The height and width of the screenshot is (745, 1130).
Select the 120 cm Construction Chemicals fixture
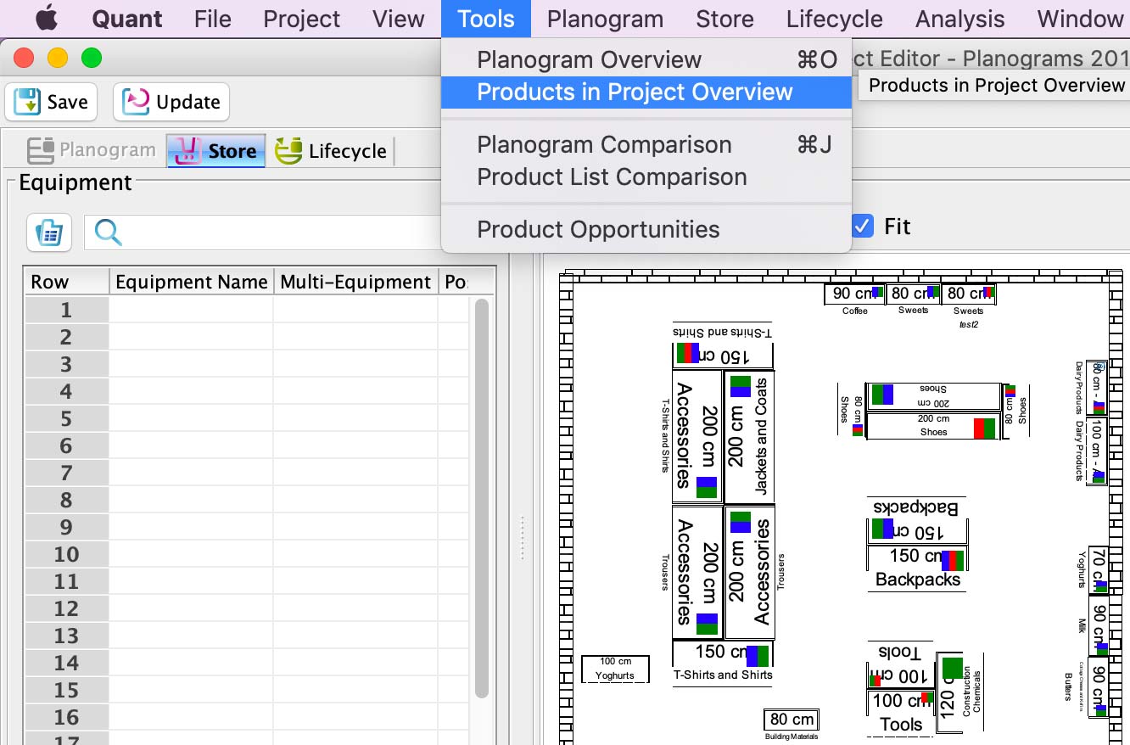[x=949, y=693]
